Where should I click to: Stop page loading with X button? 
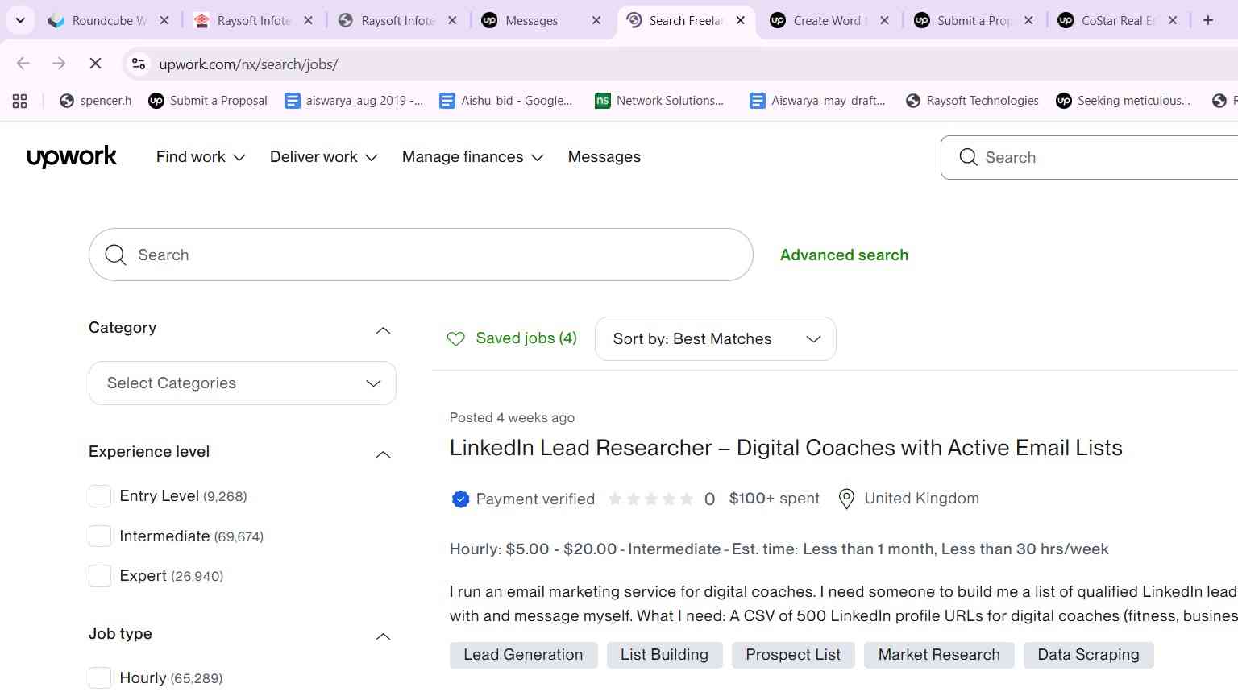95,64
